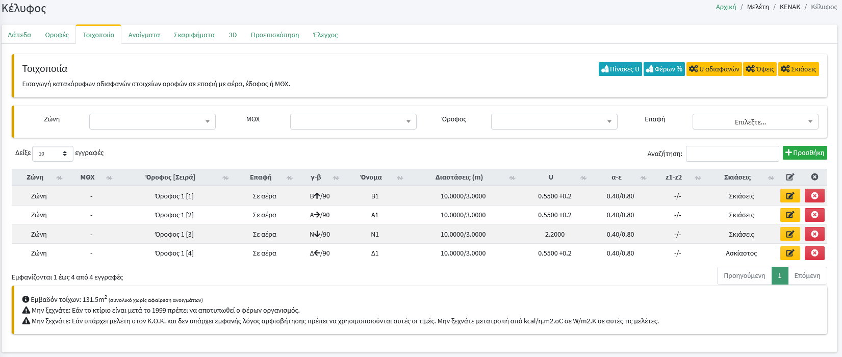
Task: Delete the Δ1 wall entry
Action: [814, 253]
